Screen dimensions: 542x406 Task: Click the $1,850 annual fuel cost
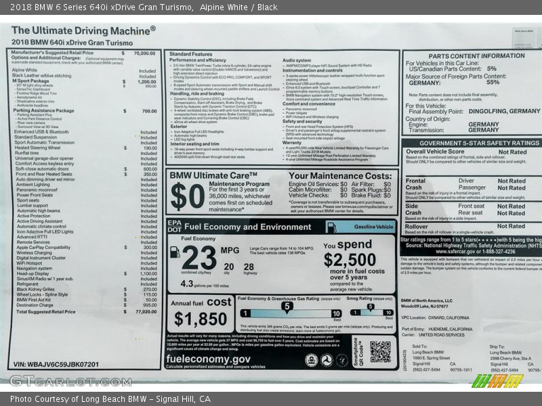(201, 319)
